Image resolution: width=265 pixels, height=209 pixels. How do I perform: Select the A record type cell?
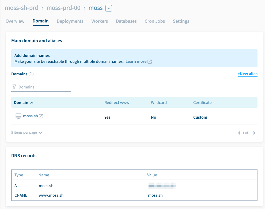point(16,186)
